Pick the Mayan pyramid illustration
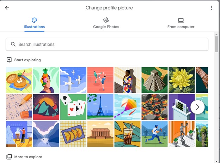This screenshot has height=163, width=220. click(x=154, y=80)
